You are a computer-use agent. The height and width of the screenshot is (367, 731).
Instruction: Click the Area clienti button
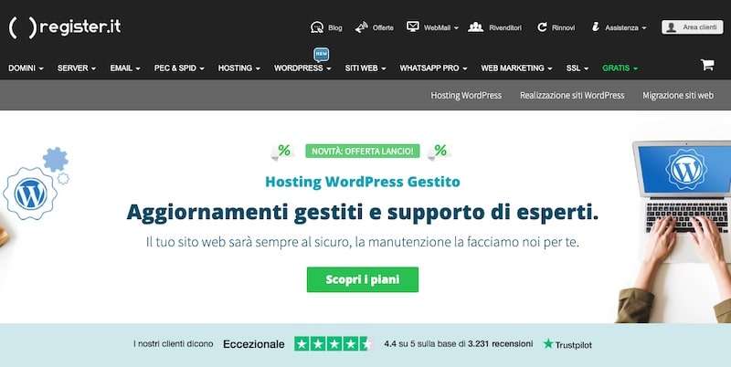[x=693, y=27]
